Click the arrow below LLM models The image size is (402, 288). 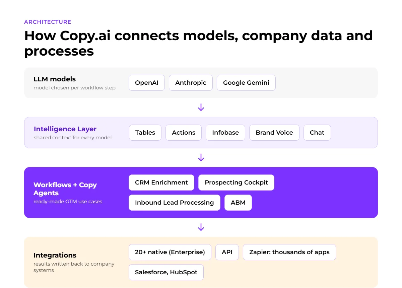tap(201, 107)
